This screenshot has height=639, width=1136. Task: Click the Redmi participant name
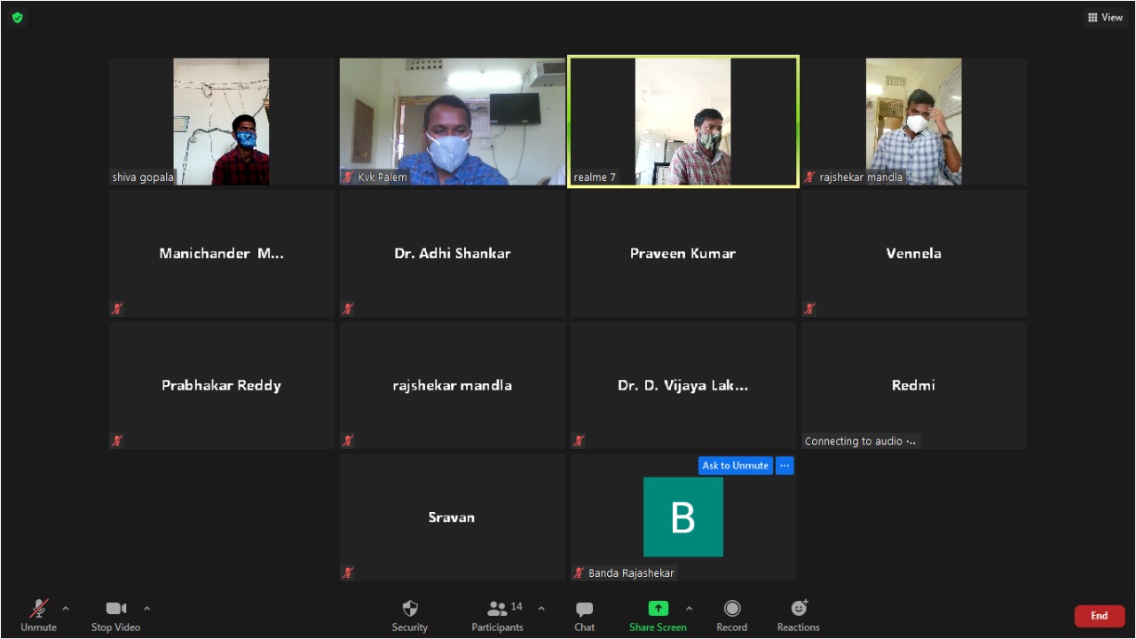pyautogui.click(x=914, y=385)
